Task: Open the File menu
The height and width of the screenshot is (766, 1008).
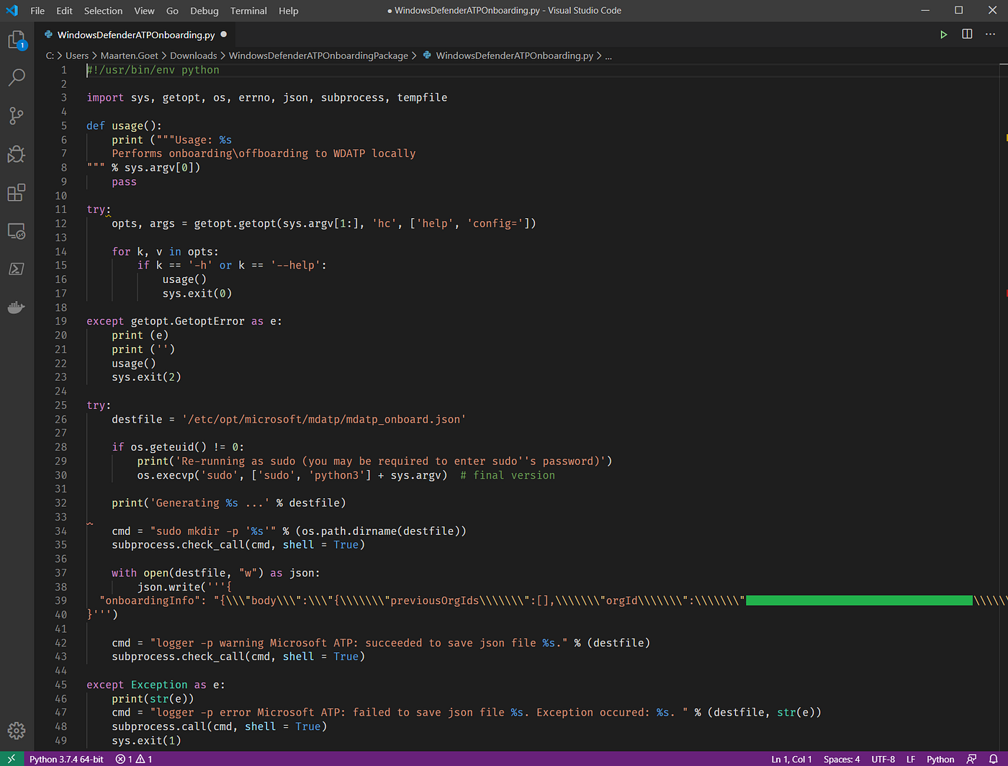Action: tap(37, 11)
